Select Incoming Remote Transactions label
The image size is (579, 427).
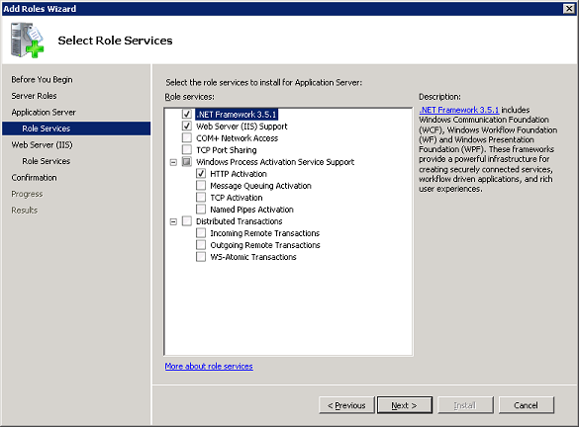tap(265, 233)
